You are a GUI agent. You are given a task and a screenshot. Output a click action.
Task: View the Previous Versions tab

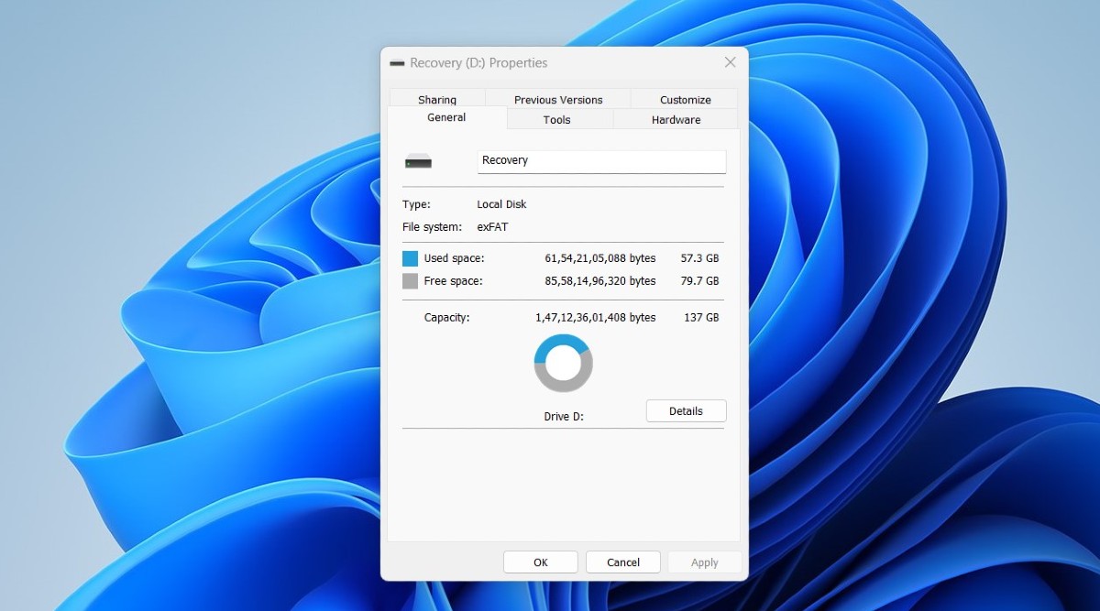click(x=559, y=99)
